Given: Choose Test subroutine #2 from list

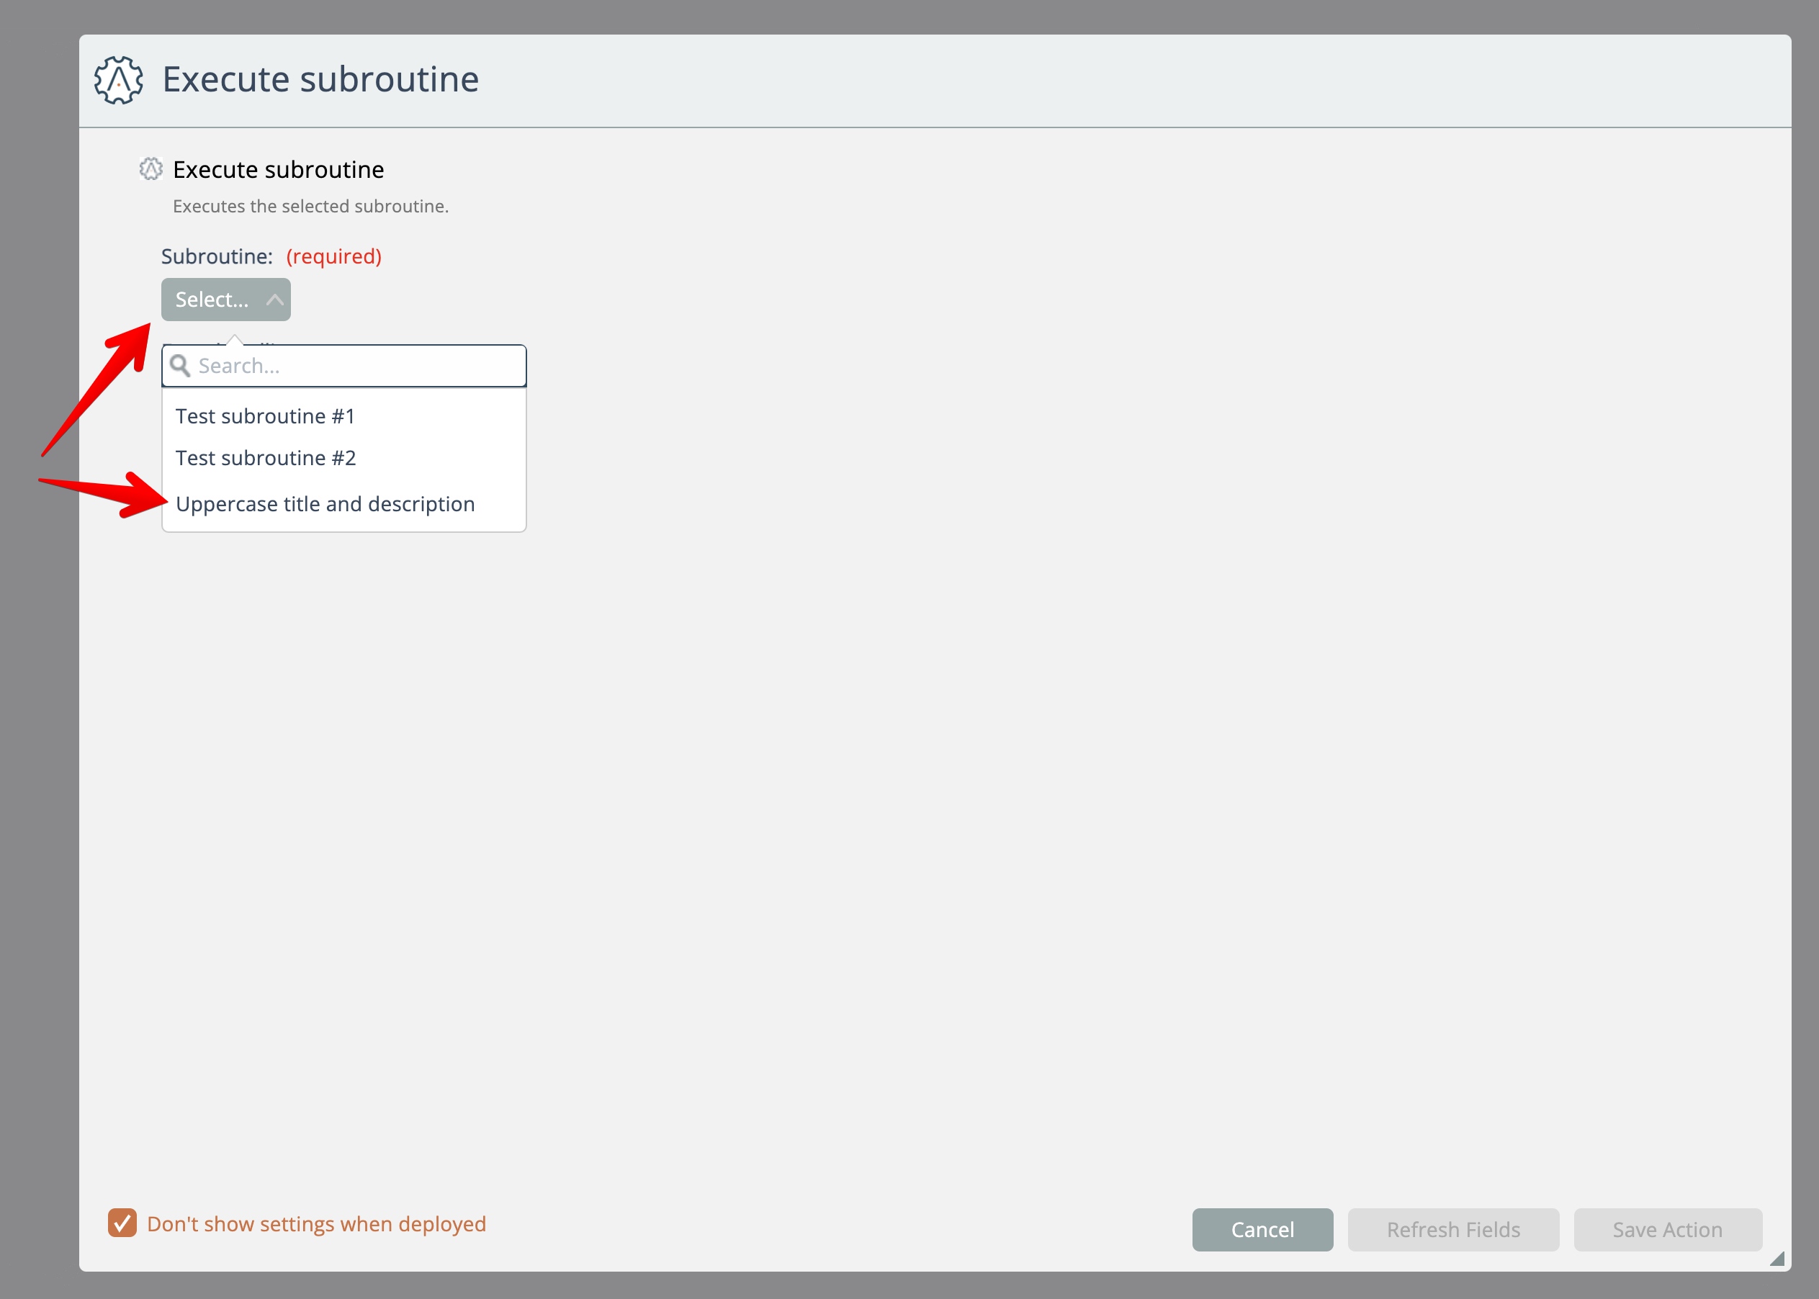Looking at the screenshot, I should point(266,457).
